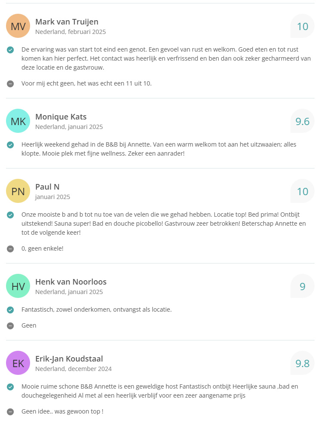Click the 9.6 rating badge
Image resolution: width=321 pixels, height=423 pixels.
click(x=303, y=121)
